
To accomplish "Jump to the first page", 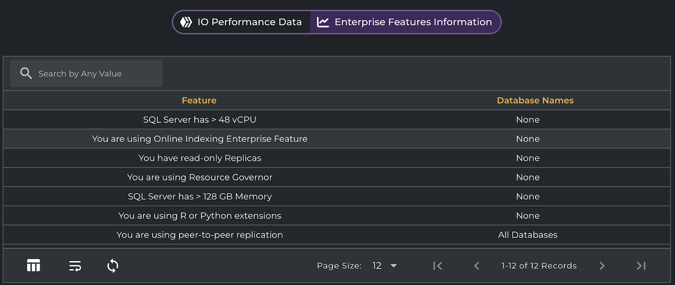I will (x=437, y=266).
